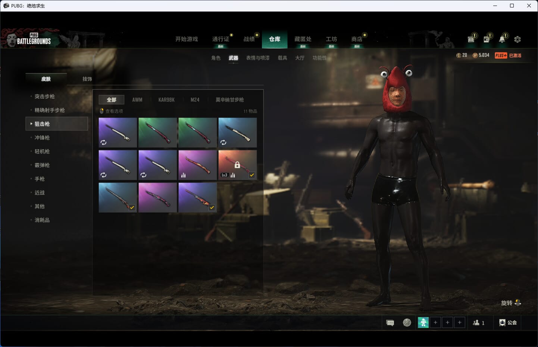The image size is (538, 347).
Task: Open 商店 in top navigation
Action: tap(357, 39)
